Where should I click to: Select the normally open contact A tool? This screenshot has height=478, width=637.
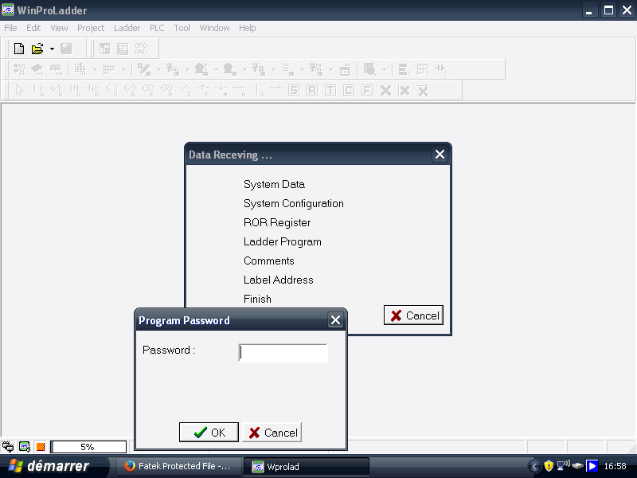pyautogui.click(x=37, y=90)
